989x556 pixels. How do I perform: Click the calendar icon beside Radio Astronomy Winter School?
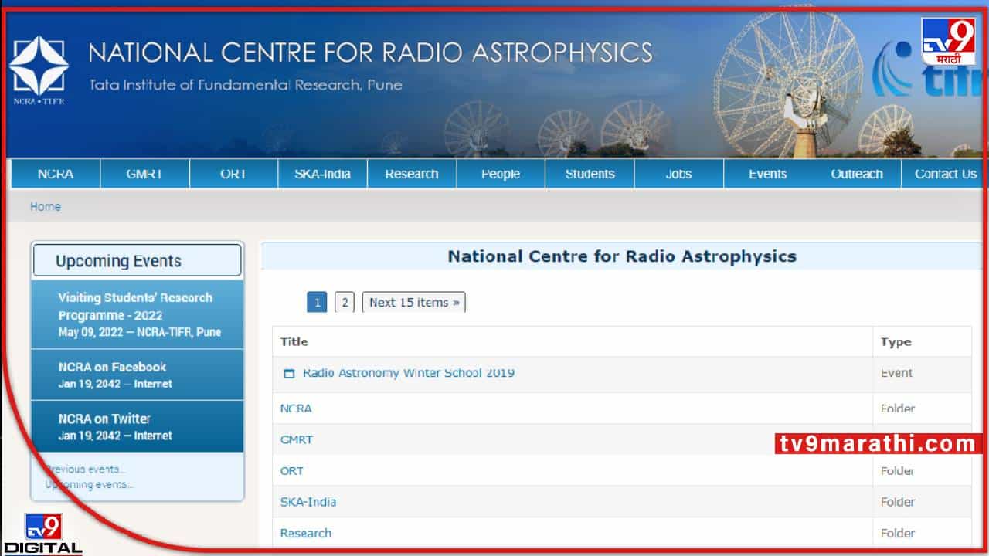(289, 374)
